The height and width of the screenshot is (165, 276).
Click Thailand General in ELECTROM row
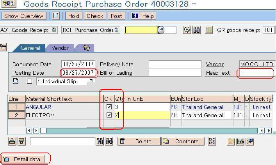pos(203,115)
